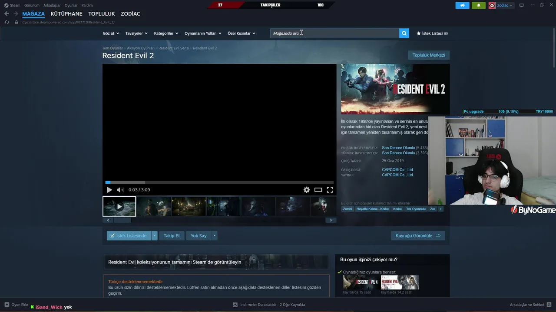Screen dimensions: 556x312
Task: Open the Kategoriler dropdown
Action: coord(166,33)
